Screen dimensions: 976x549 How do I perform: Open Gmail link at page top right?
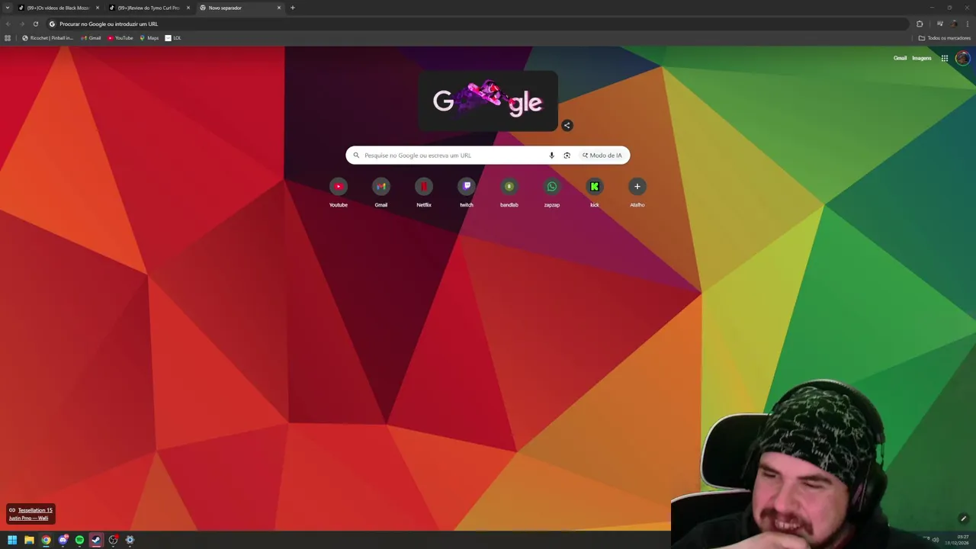pos(900,58)
